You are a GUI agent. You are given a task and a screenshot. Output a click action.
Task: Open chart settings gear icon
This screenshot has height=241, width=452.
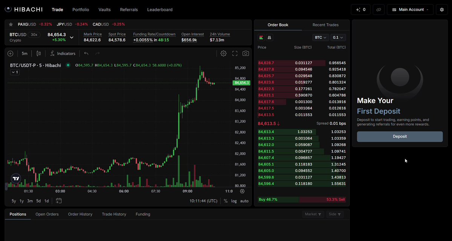[224, 53]
